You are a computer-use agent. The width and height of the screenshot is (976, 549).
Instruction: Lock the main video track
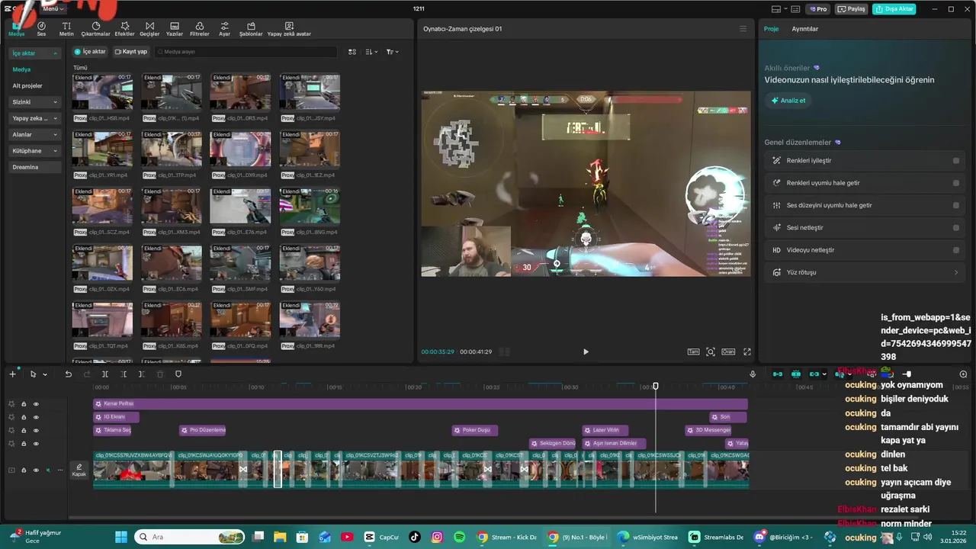click(x=24, y=470)
